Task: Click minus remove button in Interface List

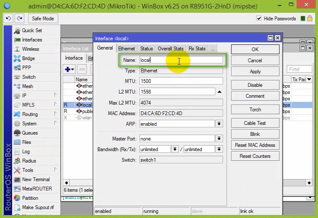Action: [x=82, y=69]
